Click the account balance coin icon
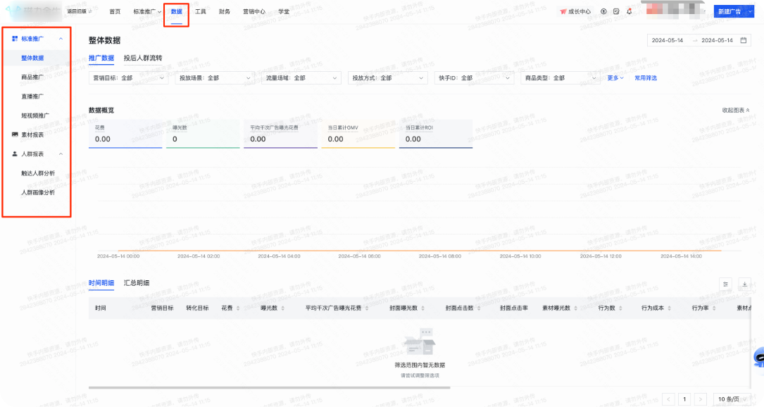Screen dimensions: 764x407 pyautogui.click(x=603, y=11)
